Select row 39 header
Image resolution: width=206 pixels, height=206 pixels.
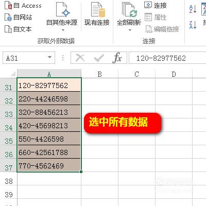pyautogui.click(x=9, y=192)
